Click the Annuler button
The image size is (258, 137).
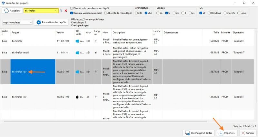tap(248, 133)
